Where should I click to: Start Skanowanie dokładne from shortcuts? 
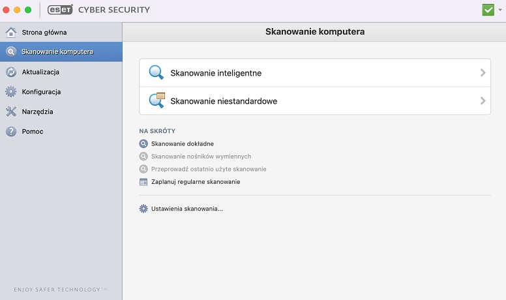(182, 143)
